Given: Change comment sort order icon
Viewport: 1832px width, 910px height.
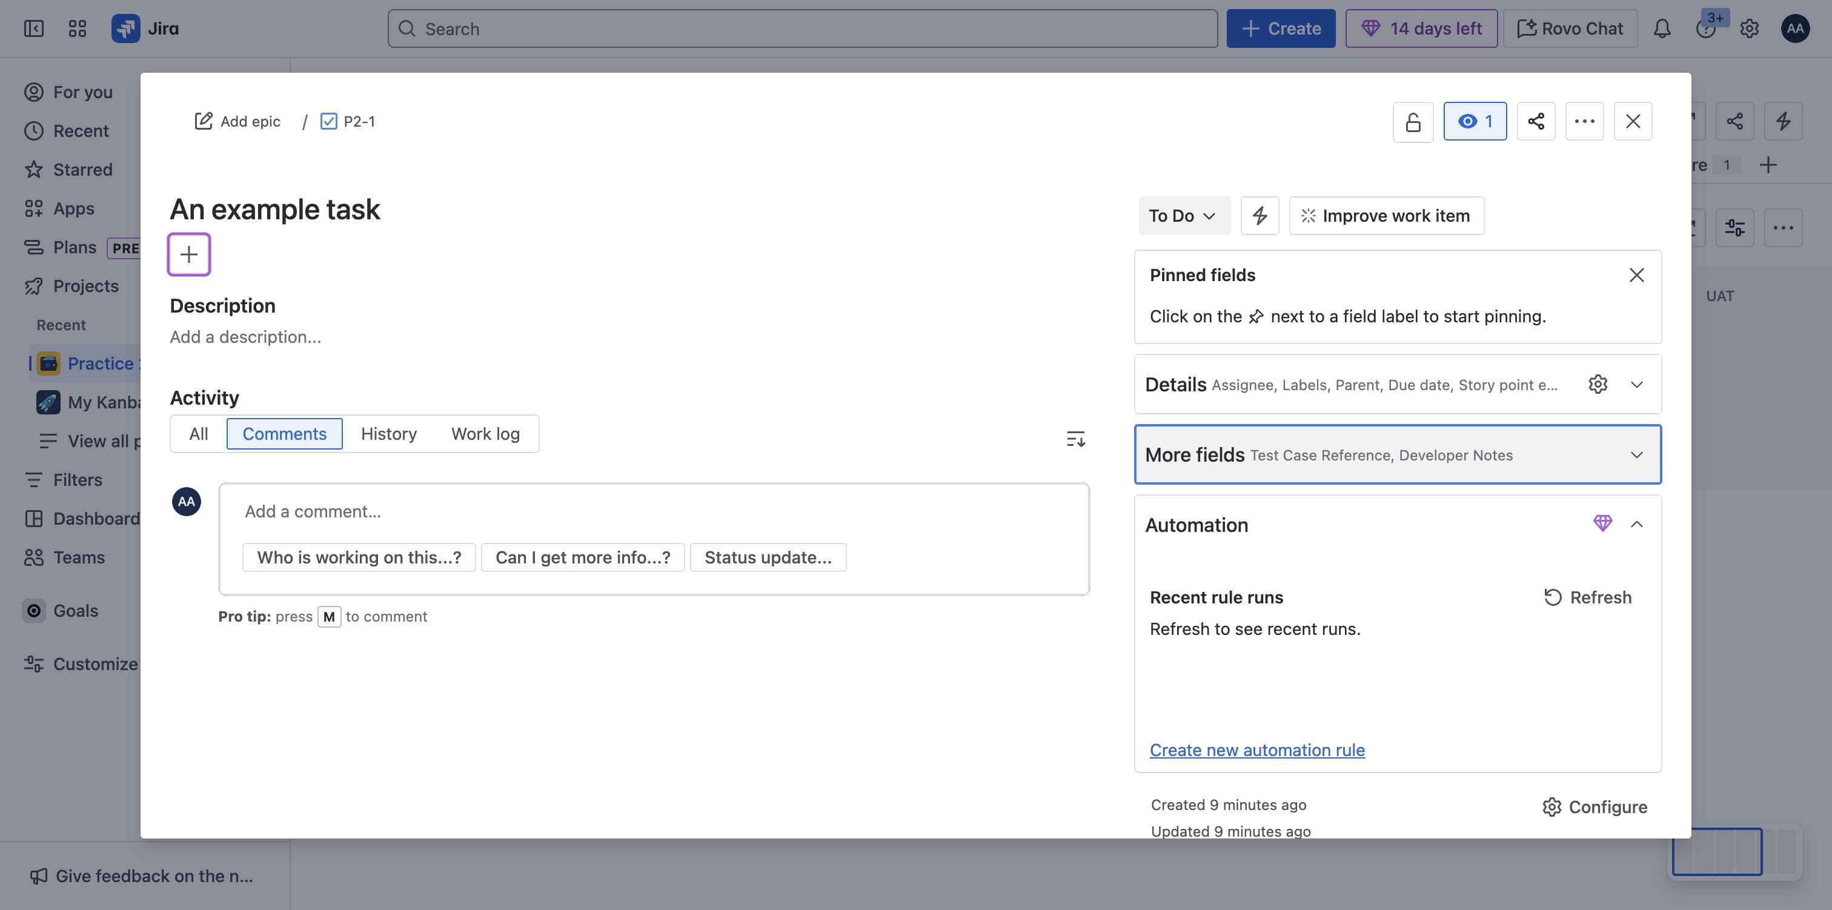Looking at the screenshot, I should point(1075,438).
